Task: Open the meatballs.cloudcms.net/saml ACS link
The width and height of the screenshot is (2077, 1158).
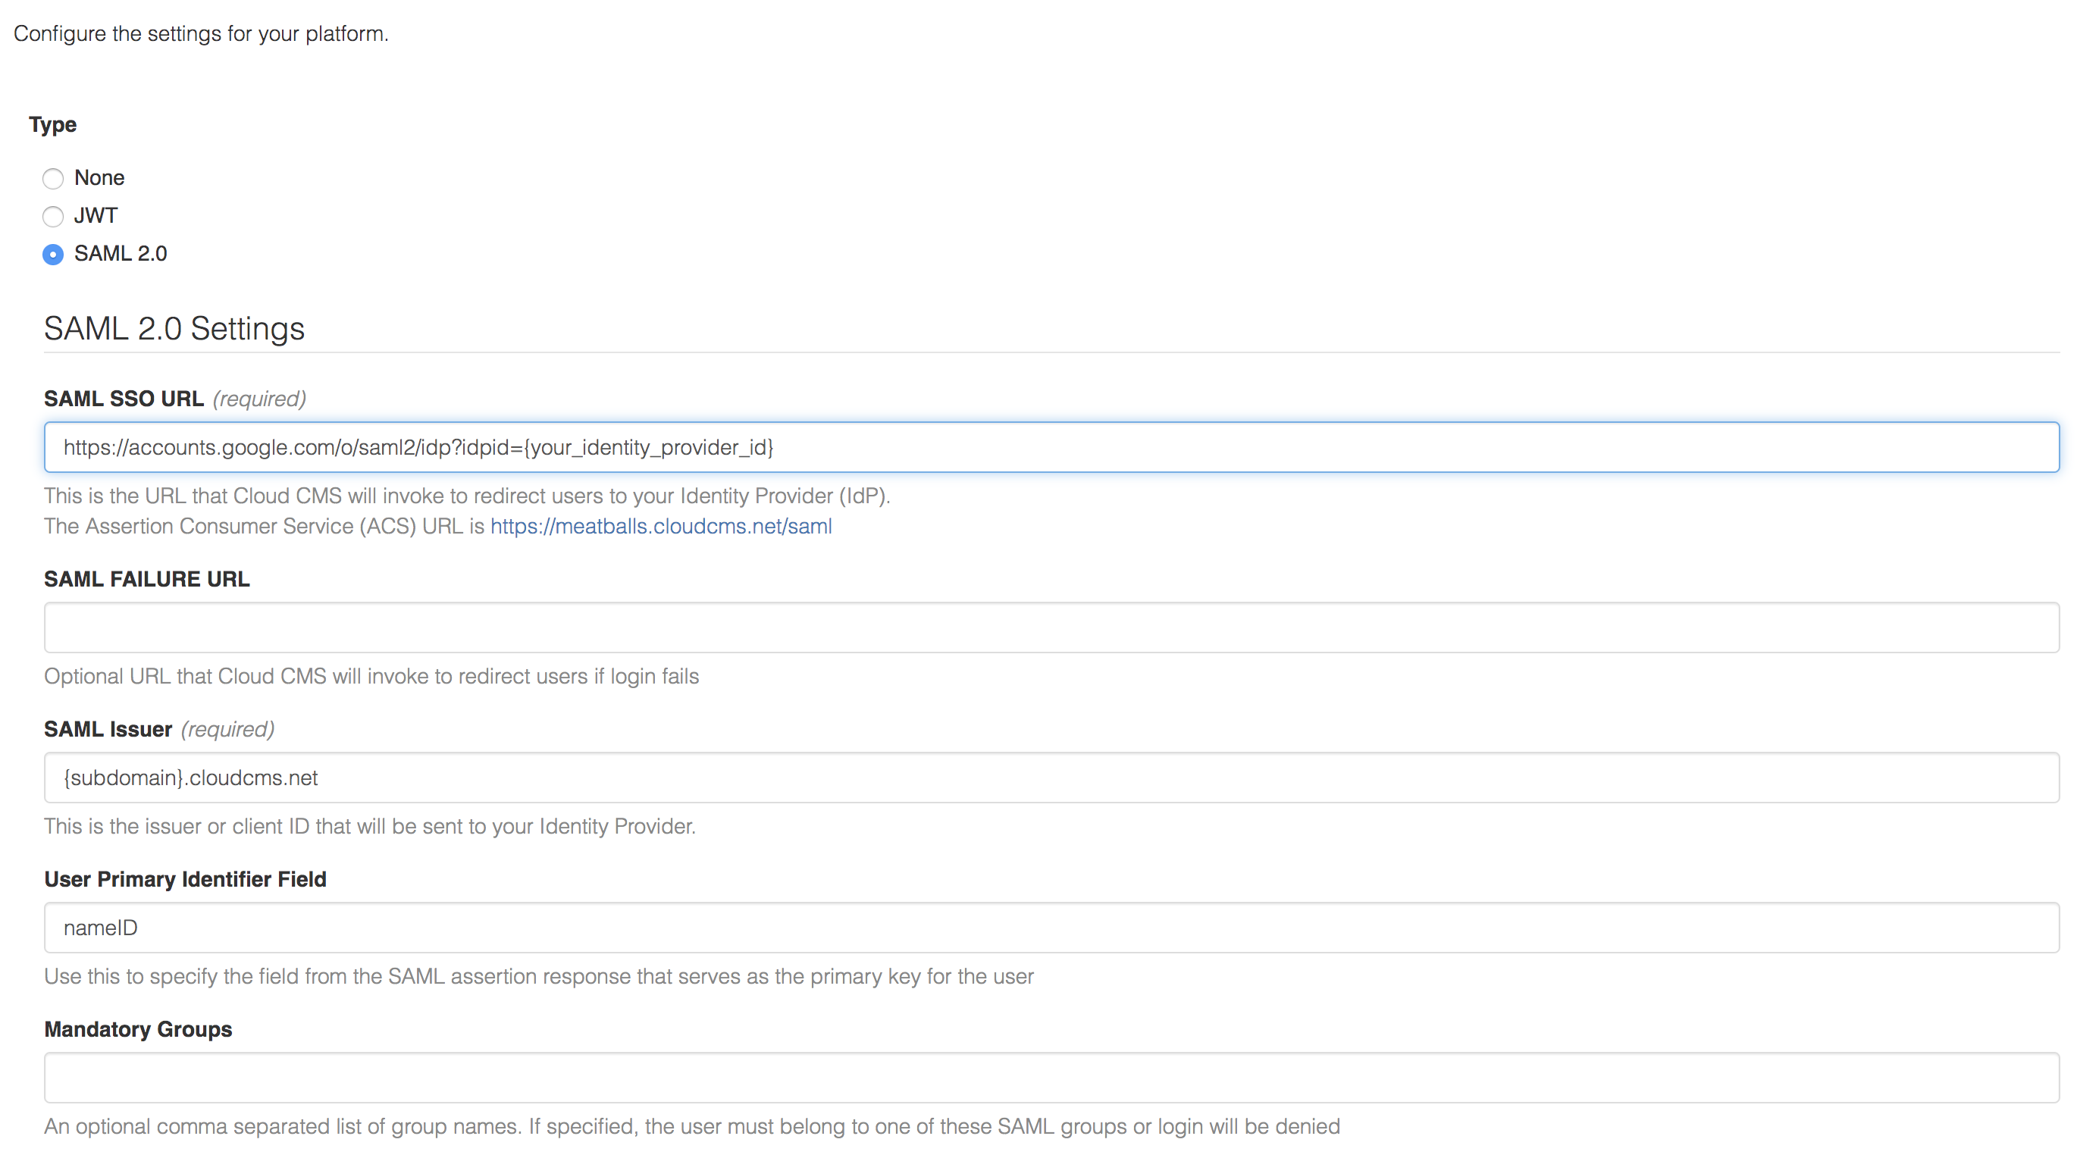Action: (660, 526)
